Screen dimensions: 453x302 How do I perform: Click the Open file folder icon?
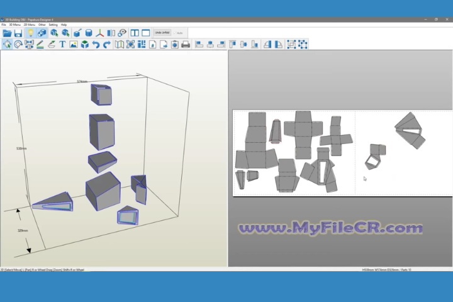pos(7,33)
